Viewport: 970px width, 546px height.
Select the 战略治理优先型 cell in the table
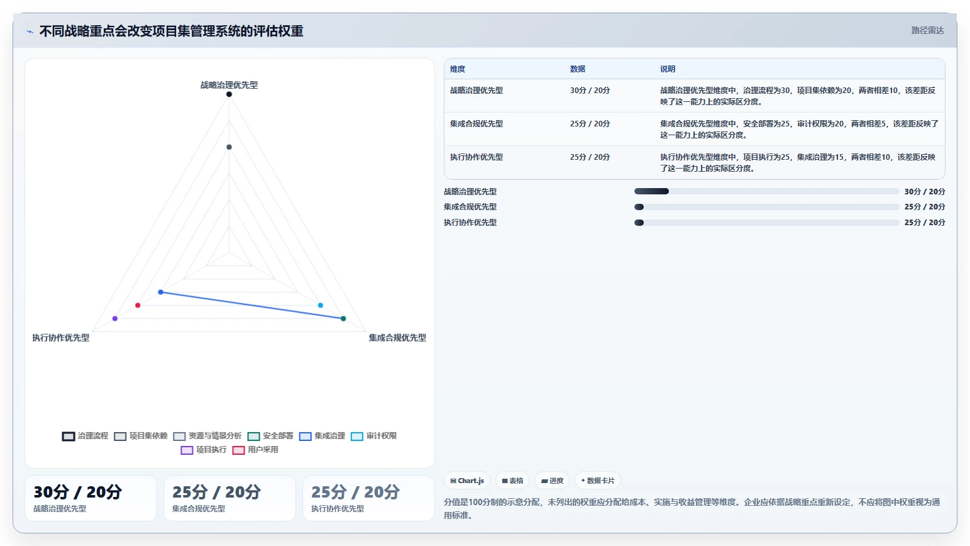(477, 91)
